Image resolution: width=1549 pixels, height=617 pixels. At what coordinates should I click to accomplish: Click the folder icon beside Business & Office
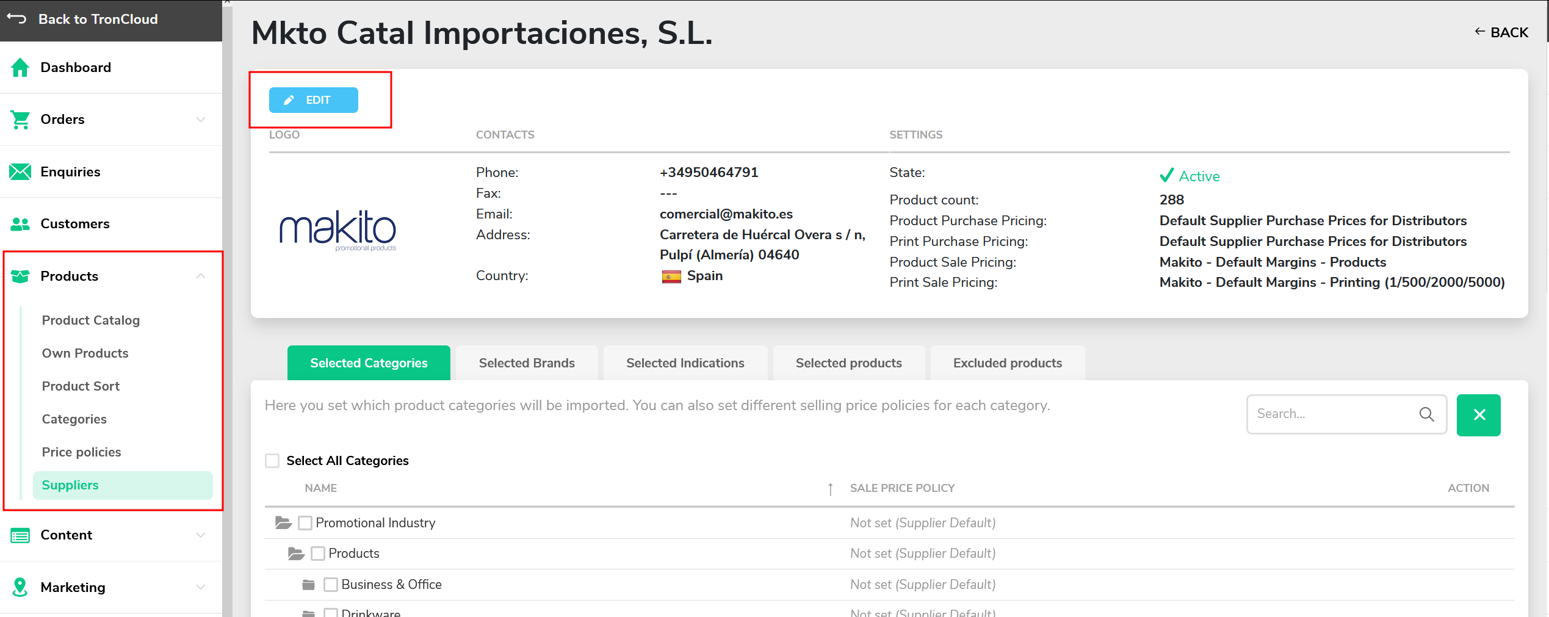pyautogui.click(x=309, y=585)
